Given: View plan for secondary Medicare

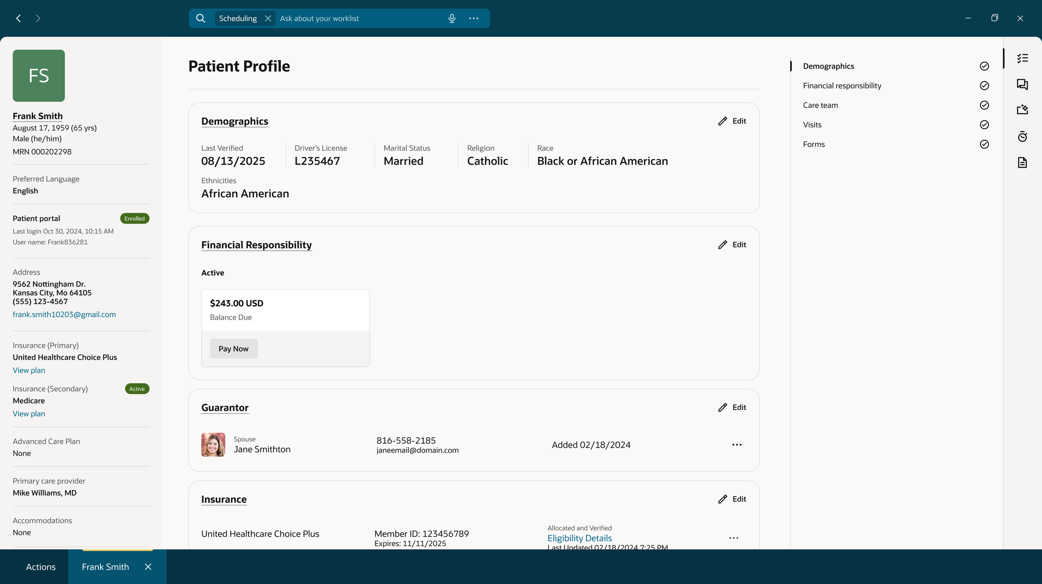Looking at the screenshot, I should point(29,414).
